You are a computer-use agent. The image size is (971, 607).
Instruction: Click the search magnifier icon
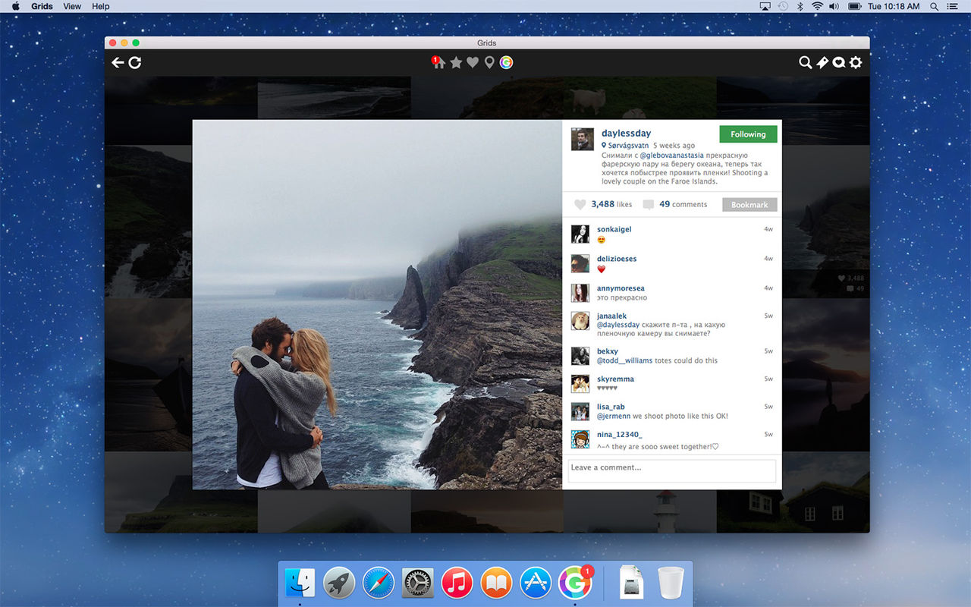(x=805, y=63)
